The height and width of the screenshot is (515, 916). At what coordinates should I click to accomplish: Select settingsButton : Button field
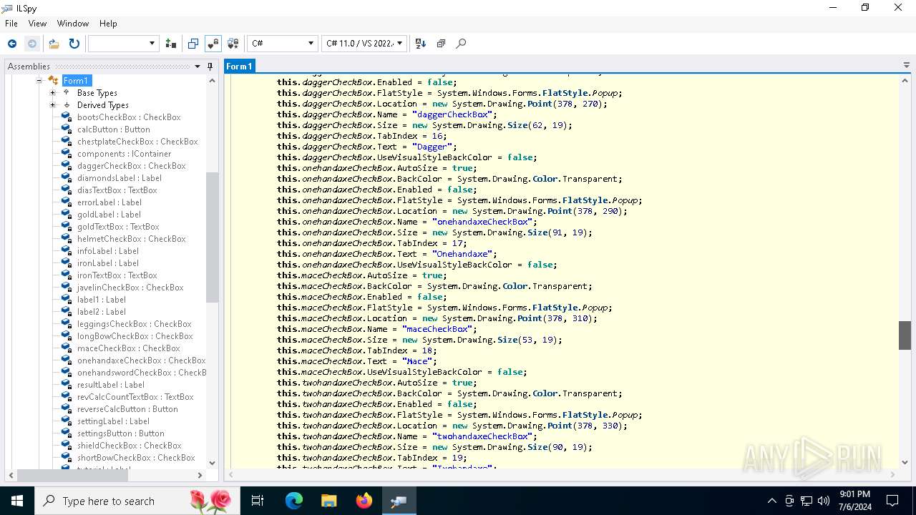[x=121, y=433]
